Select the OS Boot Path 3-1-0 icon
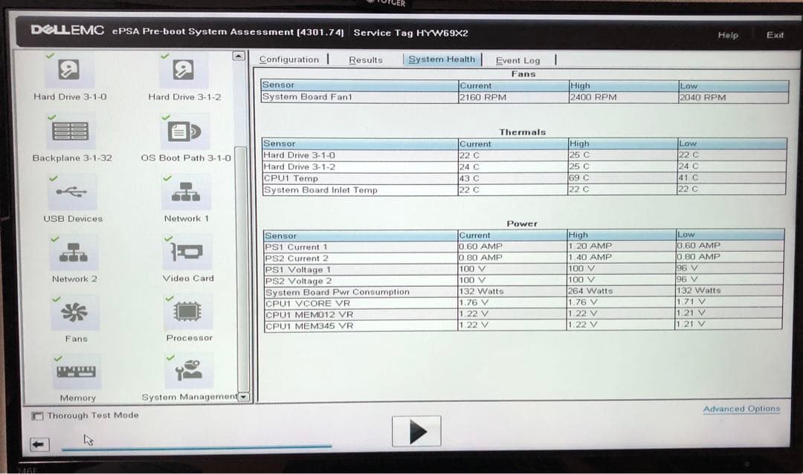Viewport: 803px width, 474px height. click(186, 132)
